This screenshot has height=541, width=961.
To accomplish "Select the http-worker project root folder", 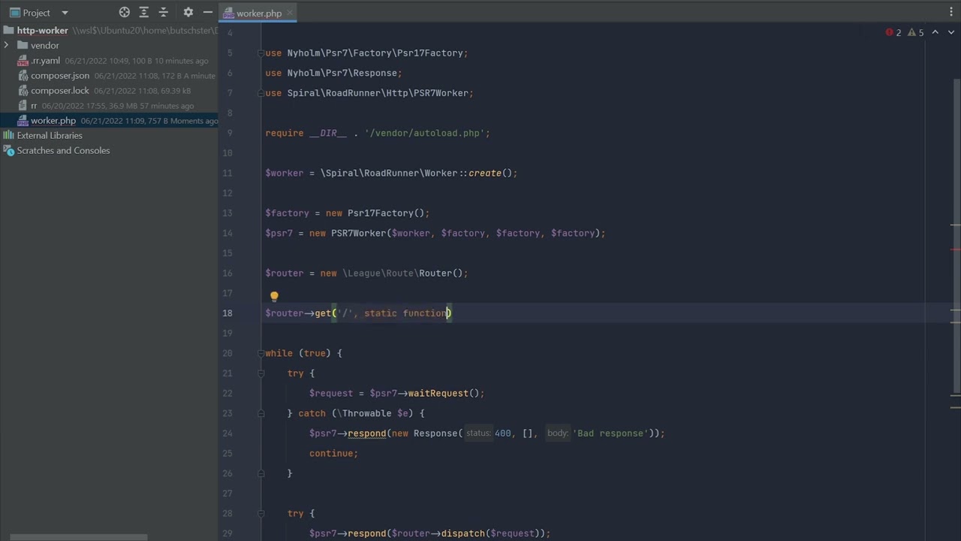I will (42, 30).
